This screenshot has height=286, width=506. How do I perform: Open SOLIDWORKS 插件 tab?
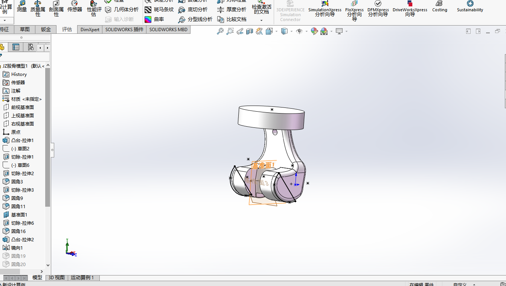pos(124,29)
